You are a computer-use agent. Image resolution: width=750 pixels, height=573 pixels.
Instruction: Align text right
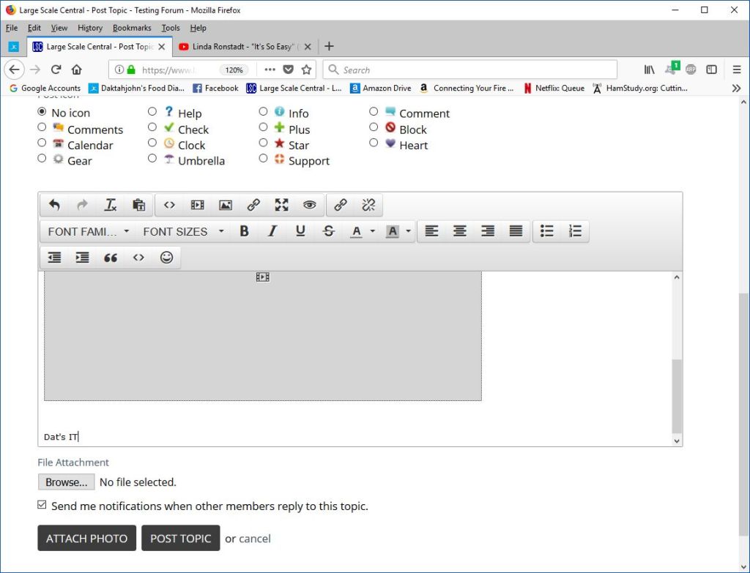pos(488,231)
